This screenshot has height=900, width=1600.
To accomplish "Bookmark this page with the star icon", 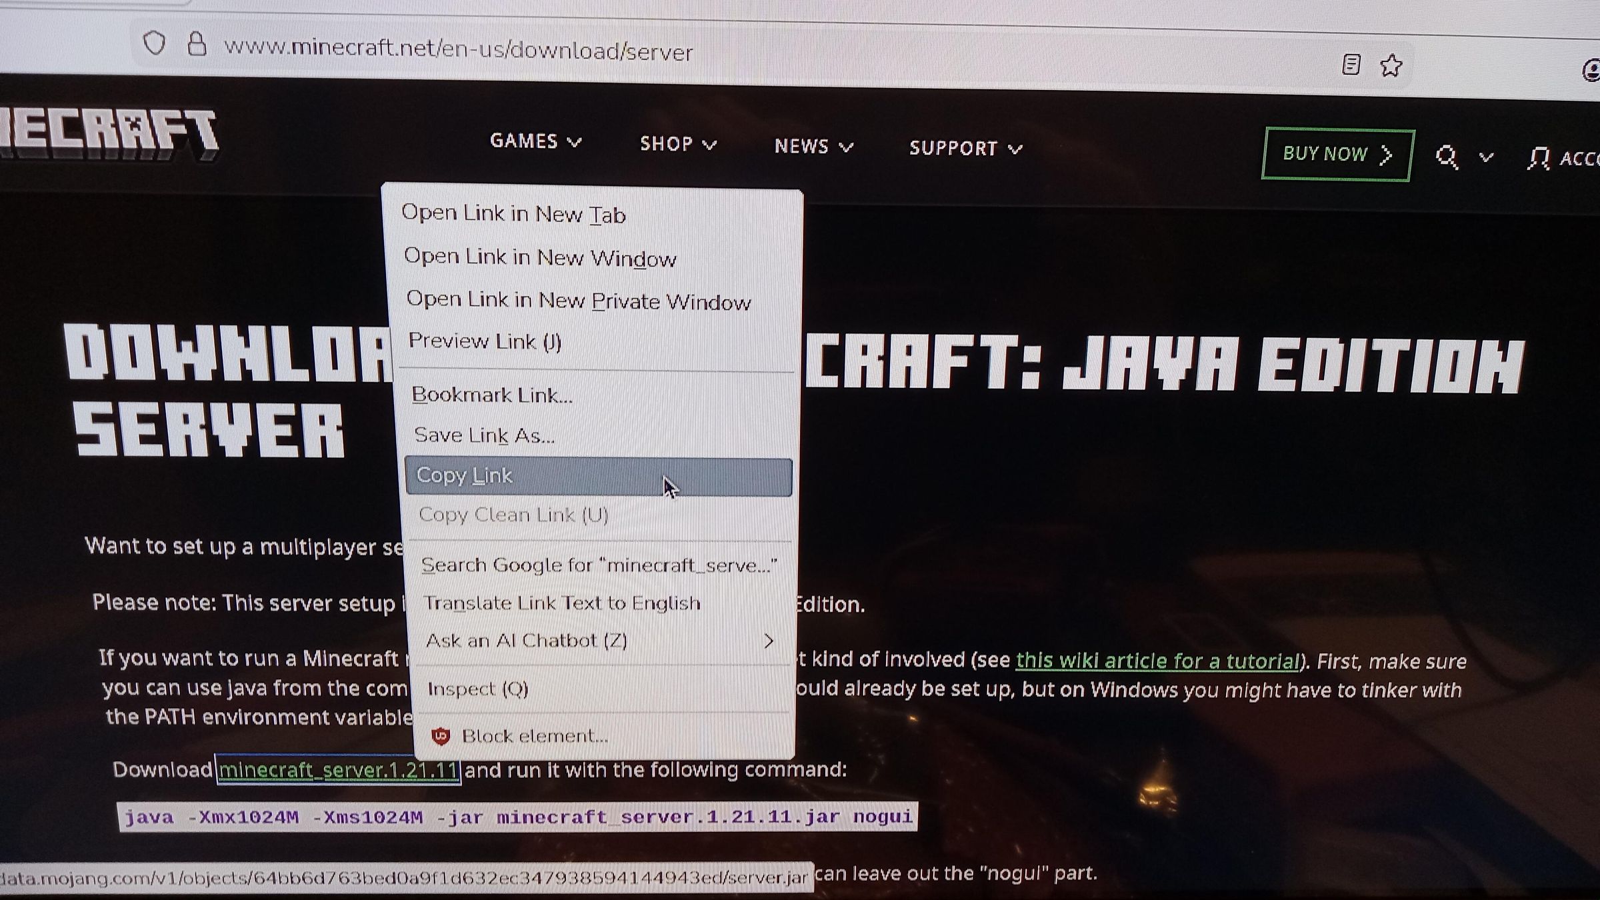I will click(x=1391, y=66).
